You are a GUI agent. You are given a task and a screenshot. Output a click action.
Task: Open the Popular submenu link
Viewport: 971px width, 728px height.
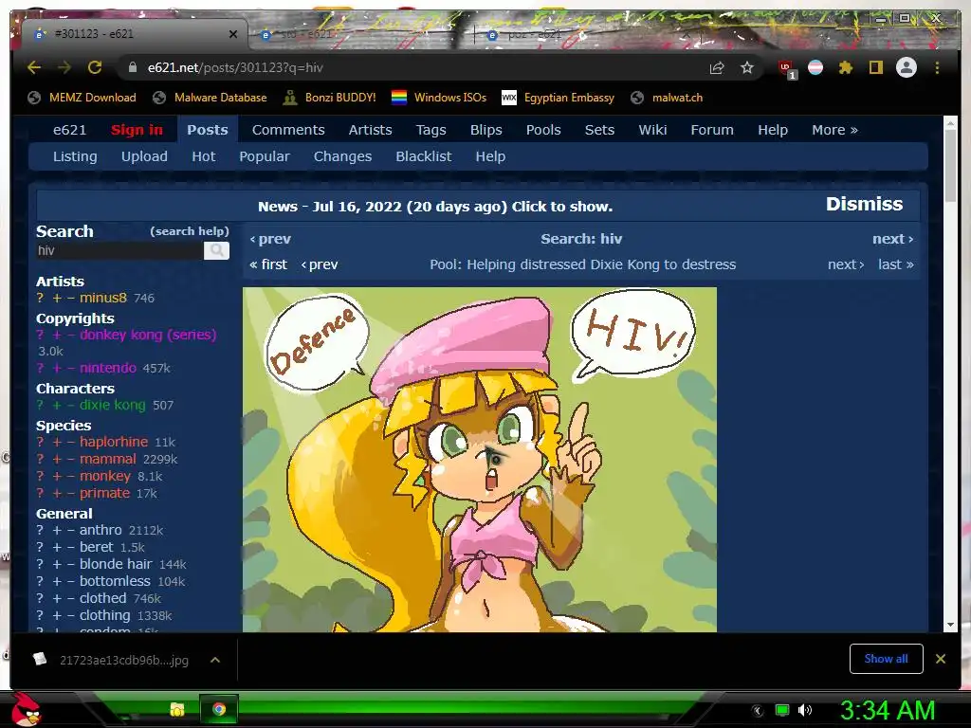(x=264, y=156)
